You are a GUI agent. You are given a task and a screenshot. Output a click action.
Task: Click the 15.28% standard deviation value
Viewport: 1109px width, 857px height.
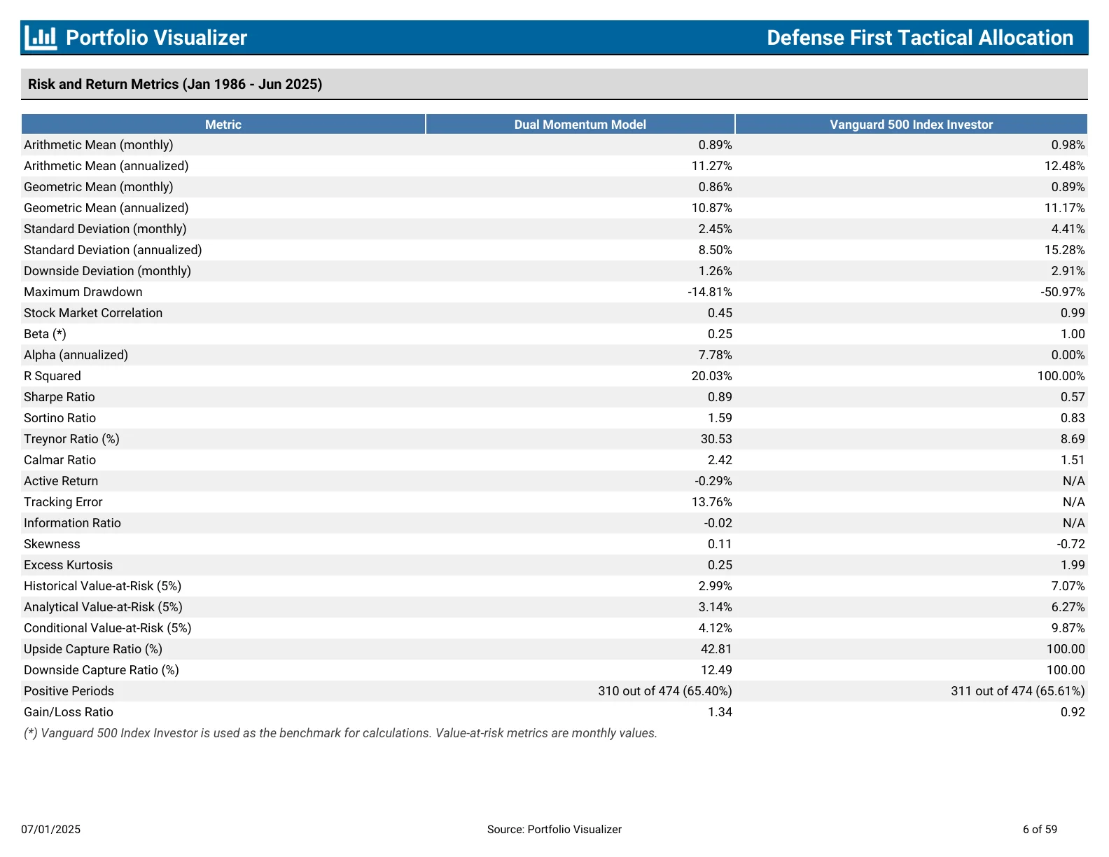point(1065,250)
